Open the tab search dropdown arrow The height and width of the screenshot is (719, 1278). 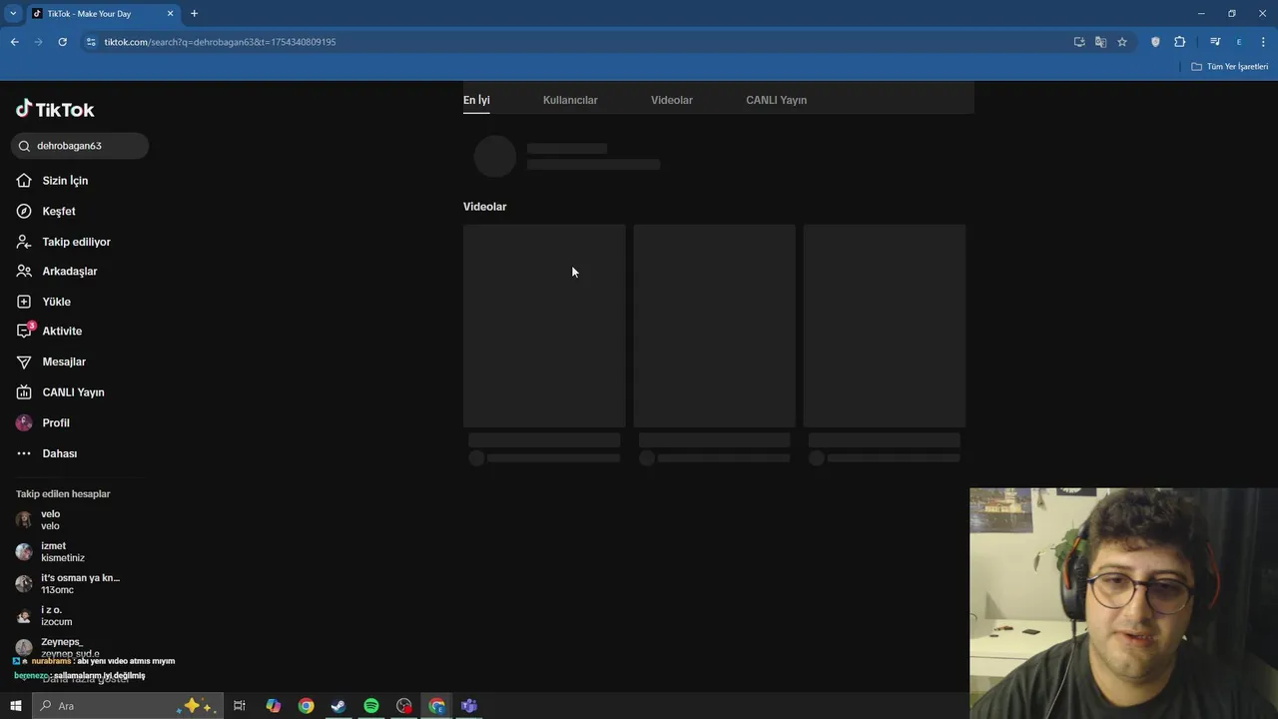13,14
